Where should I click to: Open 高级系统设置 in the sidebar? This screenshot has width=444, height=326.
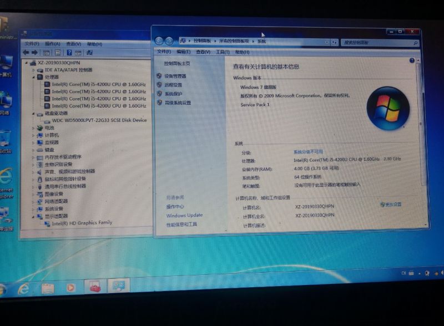click(x=178, y=103)
